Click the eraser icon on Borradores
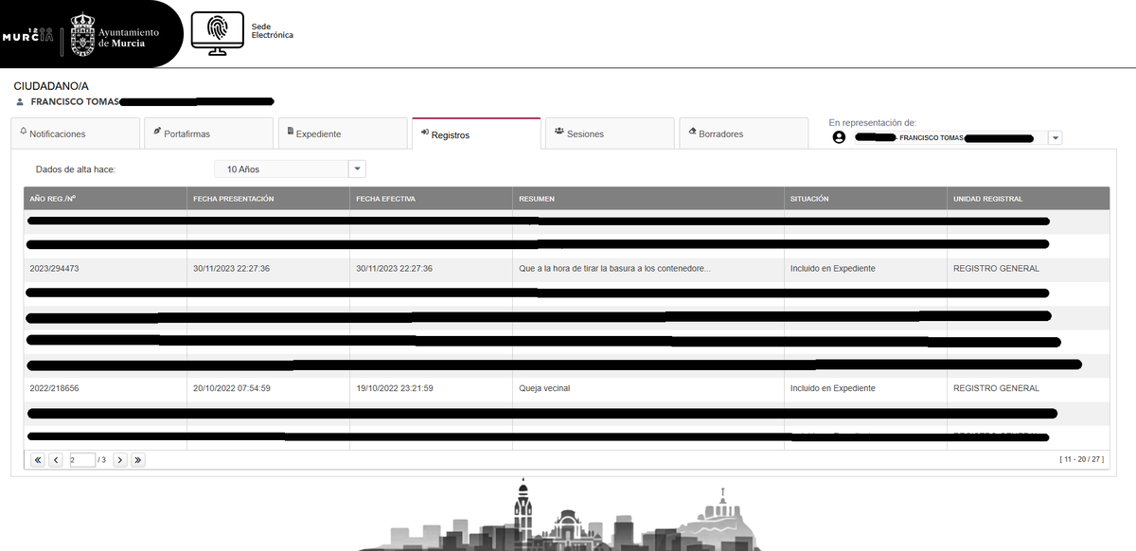Image resolution: width=1136 pixels, height=551 pixels. pyautogui.click(x=692, y=133)
